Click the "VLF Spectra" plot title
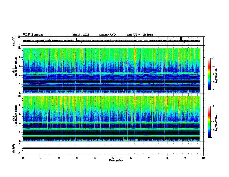 tap(33, 35)
